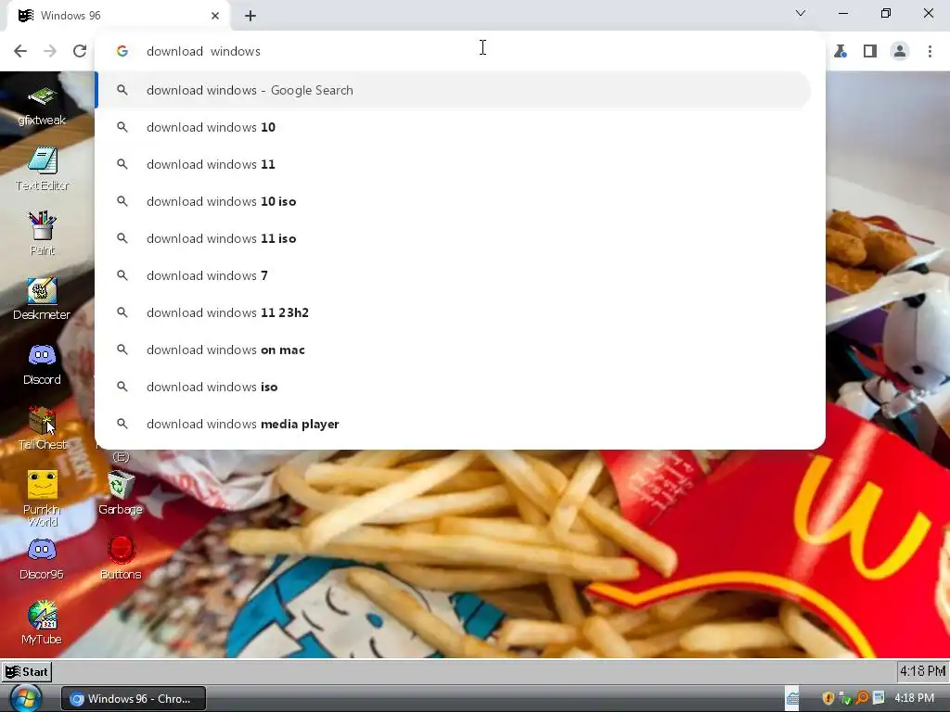Click the display settings tray icon
This screenshot has width=950, height=712.
(x=879, y=698)
